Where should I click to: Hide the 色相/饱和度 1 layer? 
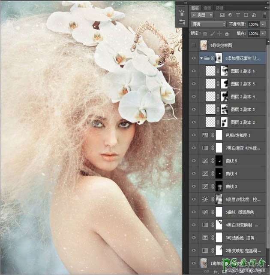point(194,135)
